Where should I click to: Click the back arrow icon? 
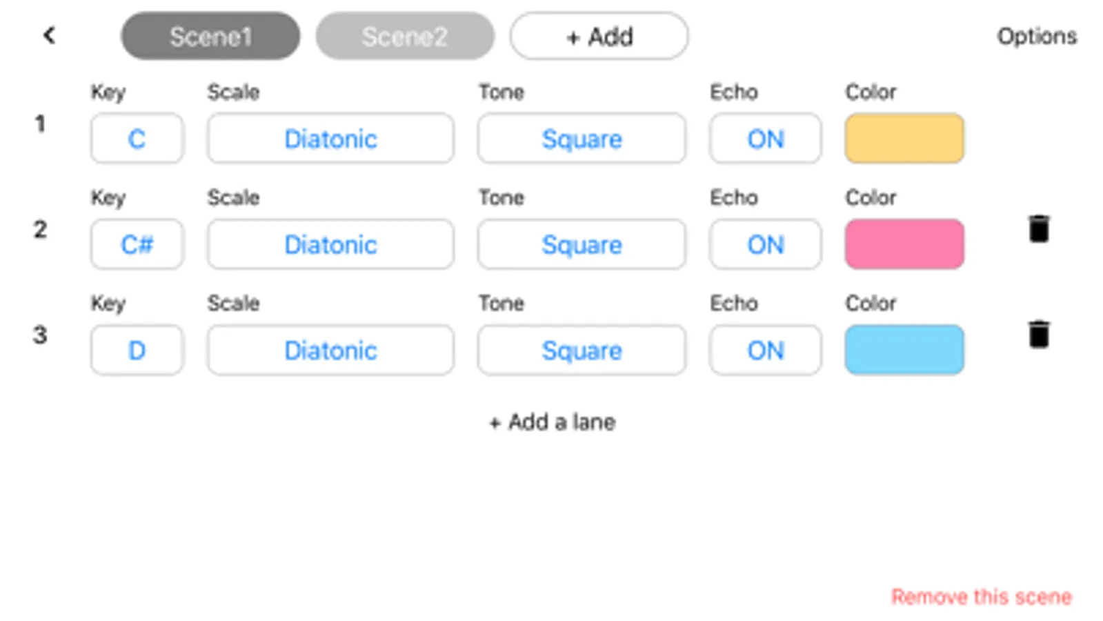pyautogui.click(x=49, y=35)
